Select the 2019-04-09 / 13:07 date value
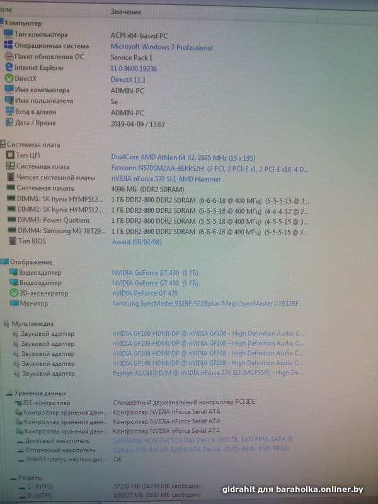This screenshot has height=504, width=378. point(138,124)
